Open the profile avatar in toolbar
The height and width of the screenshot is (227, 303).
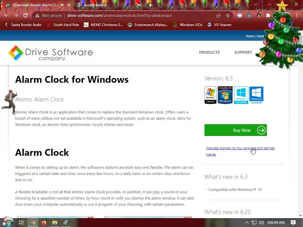coord(259,15)
